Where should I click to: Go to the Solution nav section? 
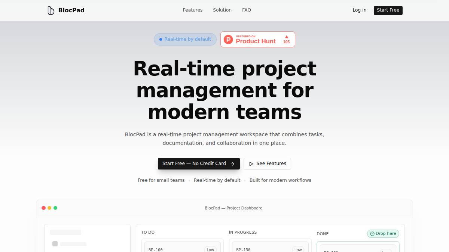pos(222,10)
